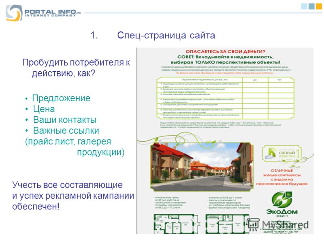Click the red headline 'ОПАСАЕТЕСЬ ЗА СВОИ ДЕНЬГИ?'
This screenshot has height=243, width=324.
225,51
